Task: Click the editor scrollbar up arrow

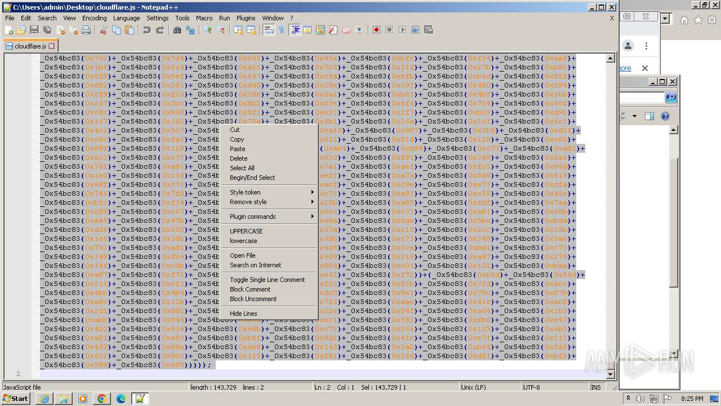Action: (x=611, y=58)
